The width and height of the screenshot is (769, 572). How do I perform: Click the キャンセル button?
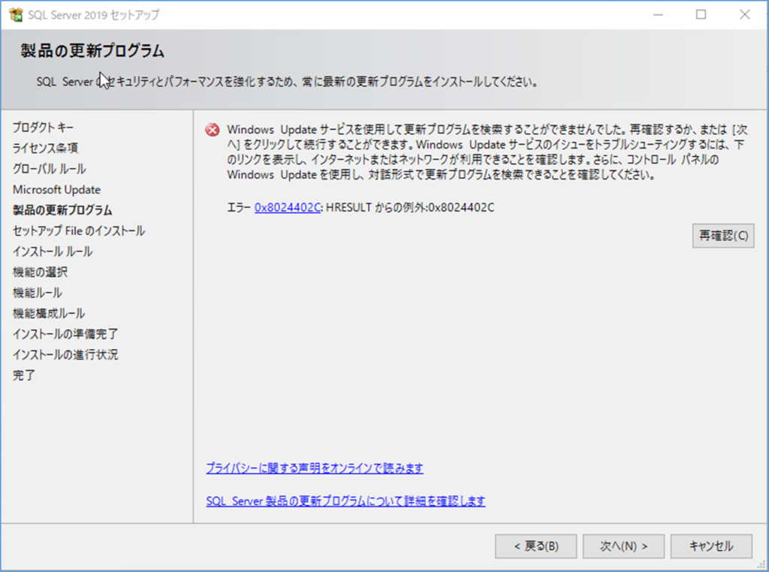[711, 546]
